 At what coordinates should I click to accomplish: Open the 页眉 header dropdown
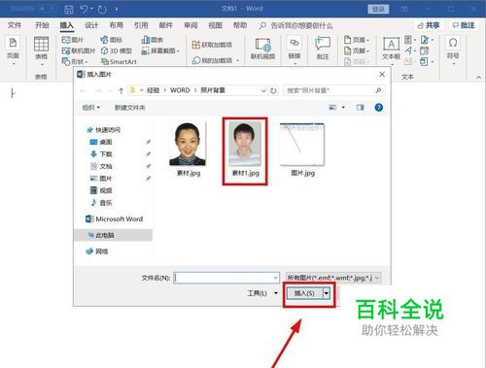coord(357,40)
